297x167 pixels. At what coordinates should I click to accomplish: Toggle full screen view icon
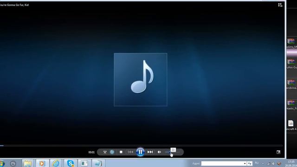(x=278, y=152)
